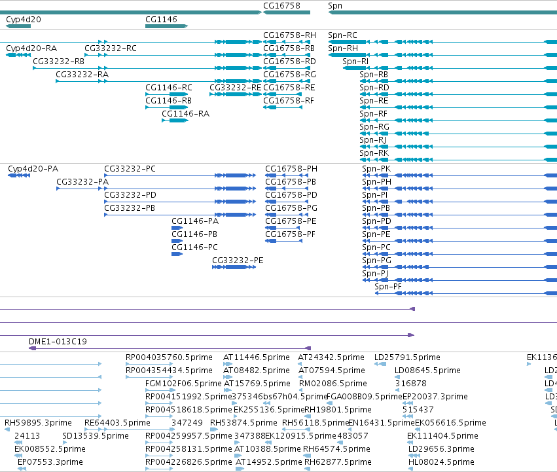Click the Spn-RC transcript label

point(342,35)
